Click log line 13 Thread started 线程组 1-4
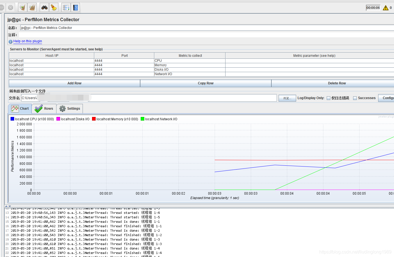The width and height of the screenshot is (394, 257). [85, 213]
